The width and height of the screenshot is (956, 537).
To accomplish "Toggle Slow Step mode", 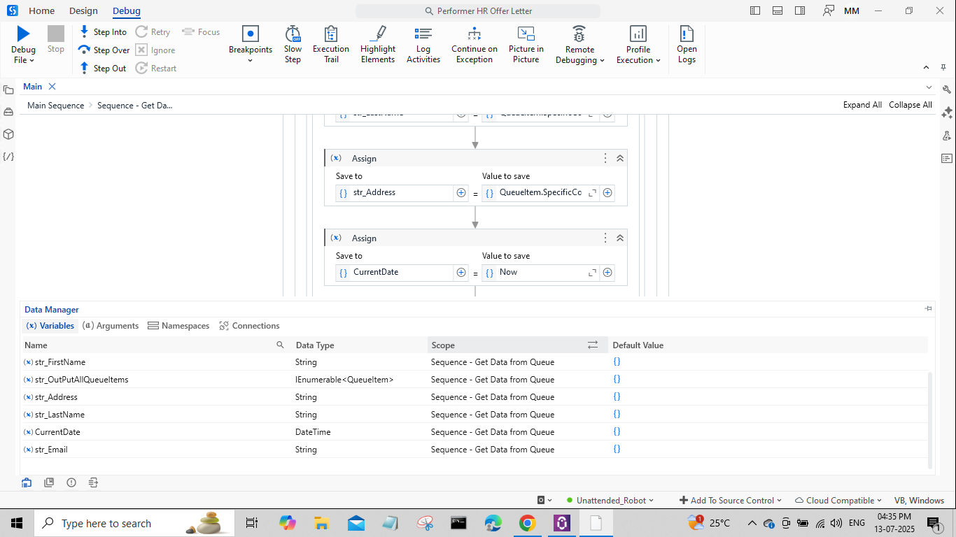I will (293, 45).
